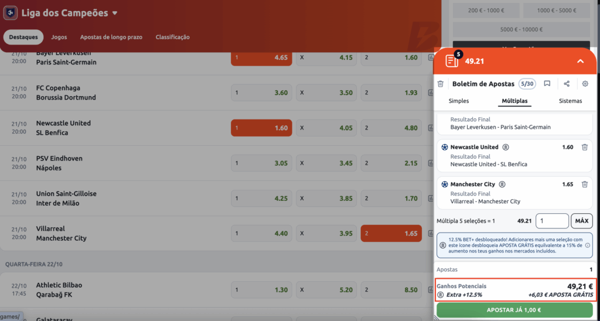
Task: Open Liga dos Campeões competition dropdown
Action: click(x=115, y=13)
